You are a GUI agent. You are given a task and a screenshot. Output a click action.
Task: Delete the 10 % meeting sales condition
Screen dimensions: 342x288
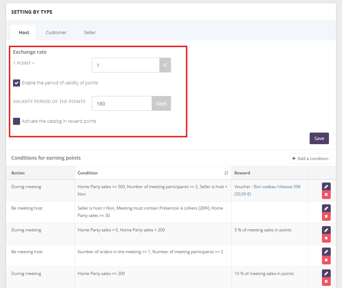pos(326,282)
